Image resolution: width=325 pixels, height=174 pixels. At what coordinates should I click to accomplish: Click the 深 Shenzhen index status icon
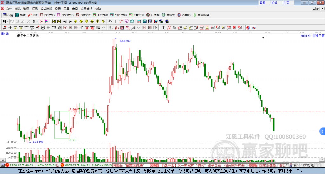pos(63,165)
